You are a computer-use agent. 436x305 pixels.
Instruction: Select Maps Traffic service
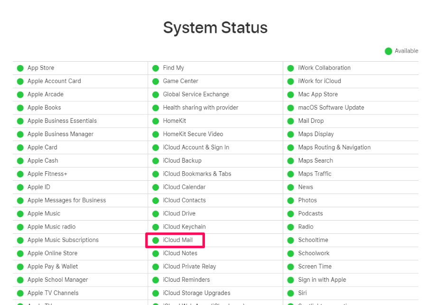click(315, 174)
